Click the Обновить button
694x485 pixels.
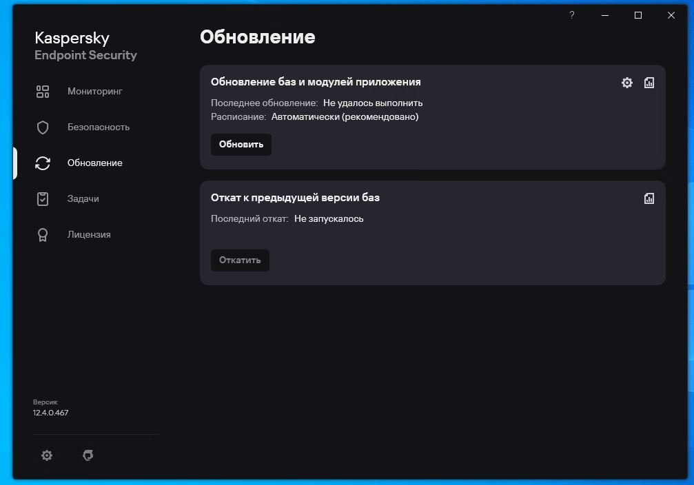(241, 144)
